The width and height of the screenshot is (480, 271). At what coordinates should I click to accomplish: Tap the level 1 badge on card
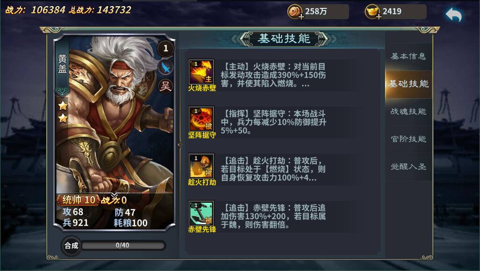click(166, 48)
